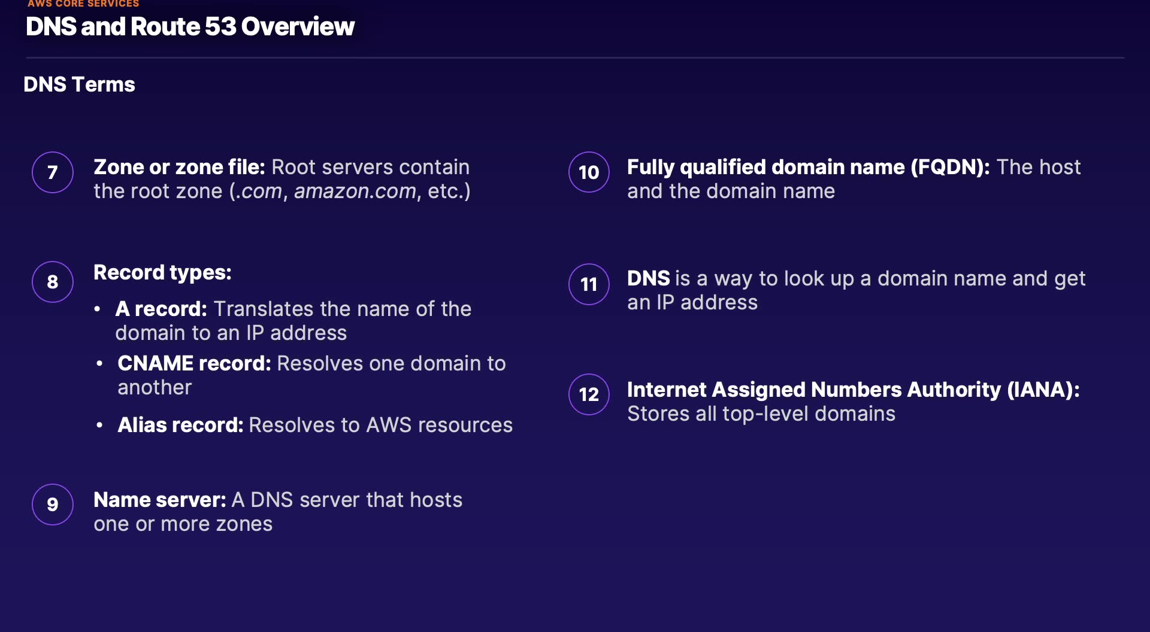The height and width of the screenshot is (632, 1150).
Task: Click the italic 'amazon.com' text
Action: point(355,192)
